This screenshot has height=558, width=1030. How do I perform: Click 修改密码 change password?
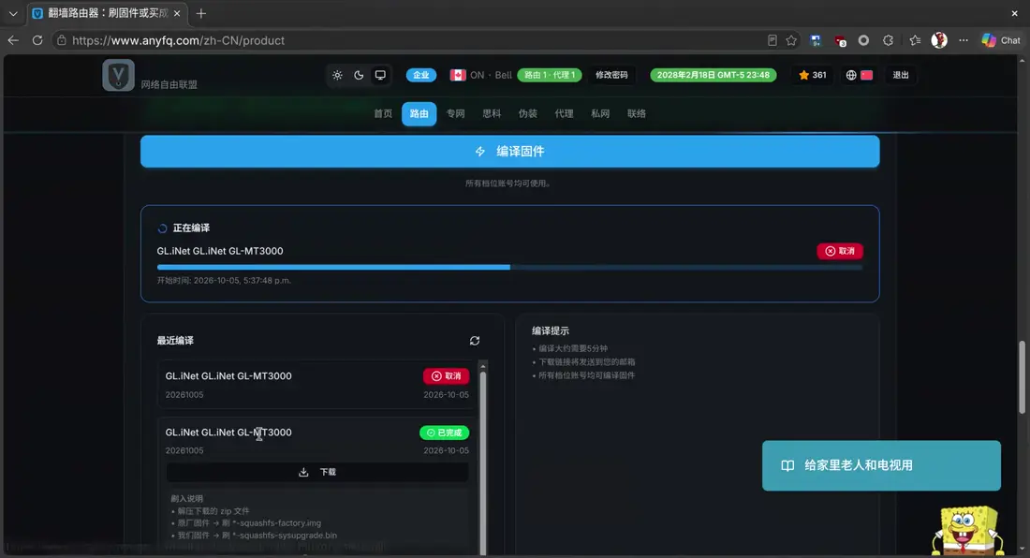point(611,75)
